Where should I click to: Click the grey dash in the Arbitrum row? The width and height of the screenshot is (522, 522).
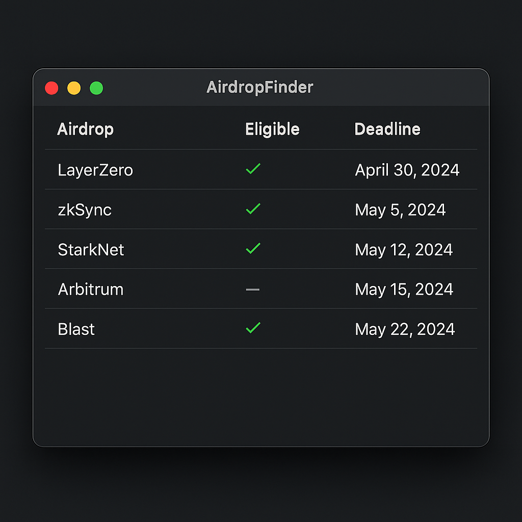(x=253, y=290)
